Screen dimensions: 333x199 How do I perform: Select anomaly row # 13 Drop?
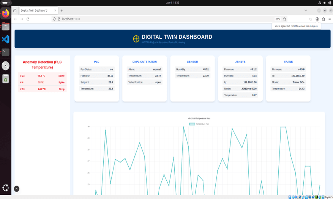[x=42, y=89]
